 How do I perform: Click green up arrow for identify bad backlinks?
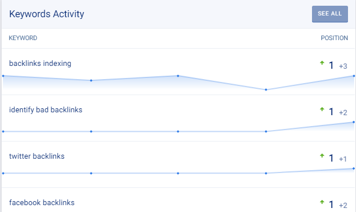322,109
